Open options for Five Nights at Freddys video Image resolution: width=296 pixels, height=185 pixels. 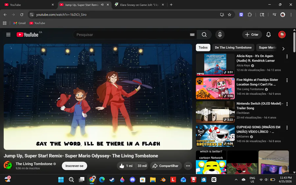[x=287, y=80]
